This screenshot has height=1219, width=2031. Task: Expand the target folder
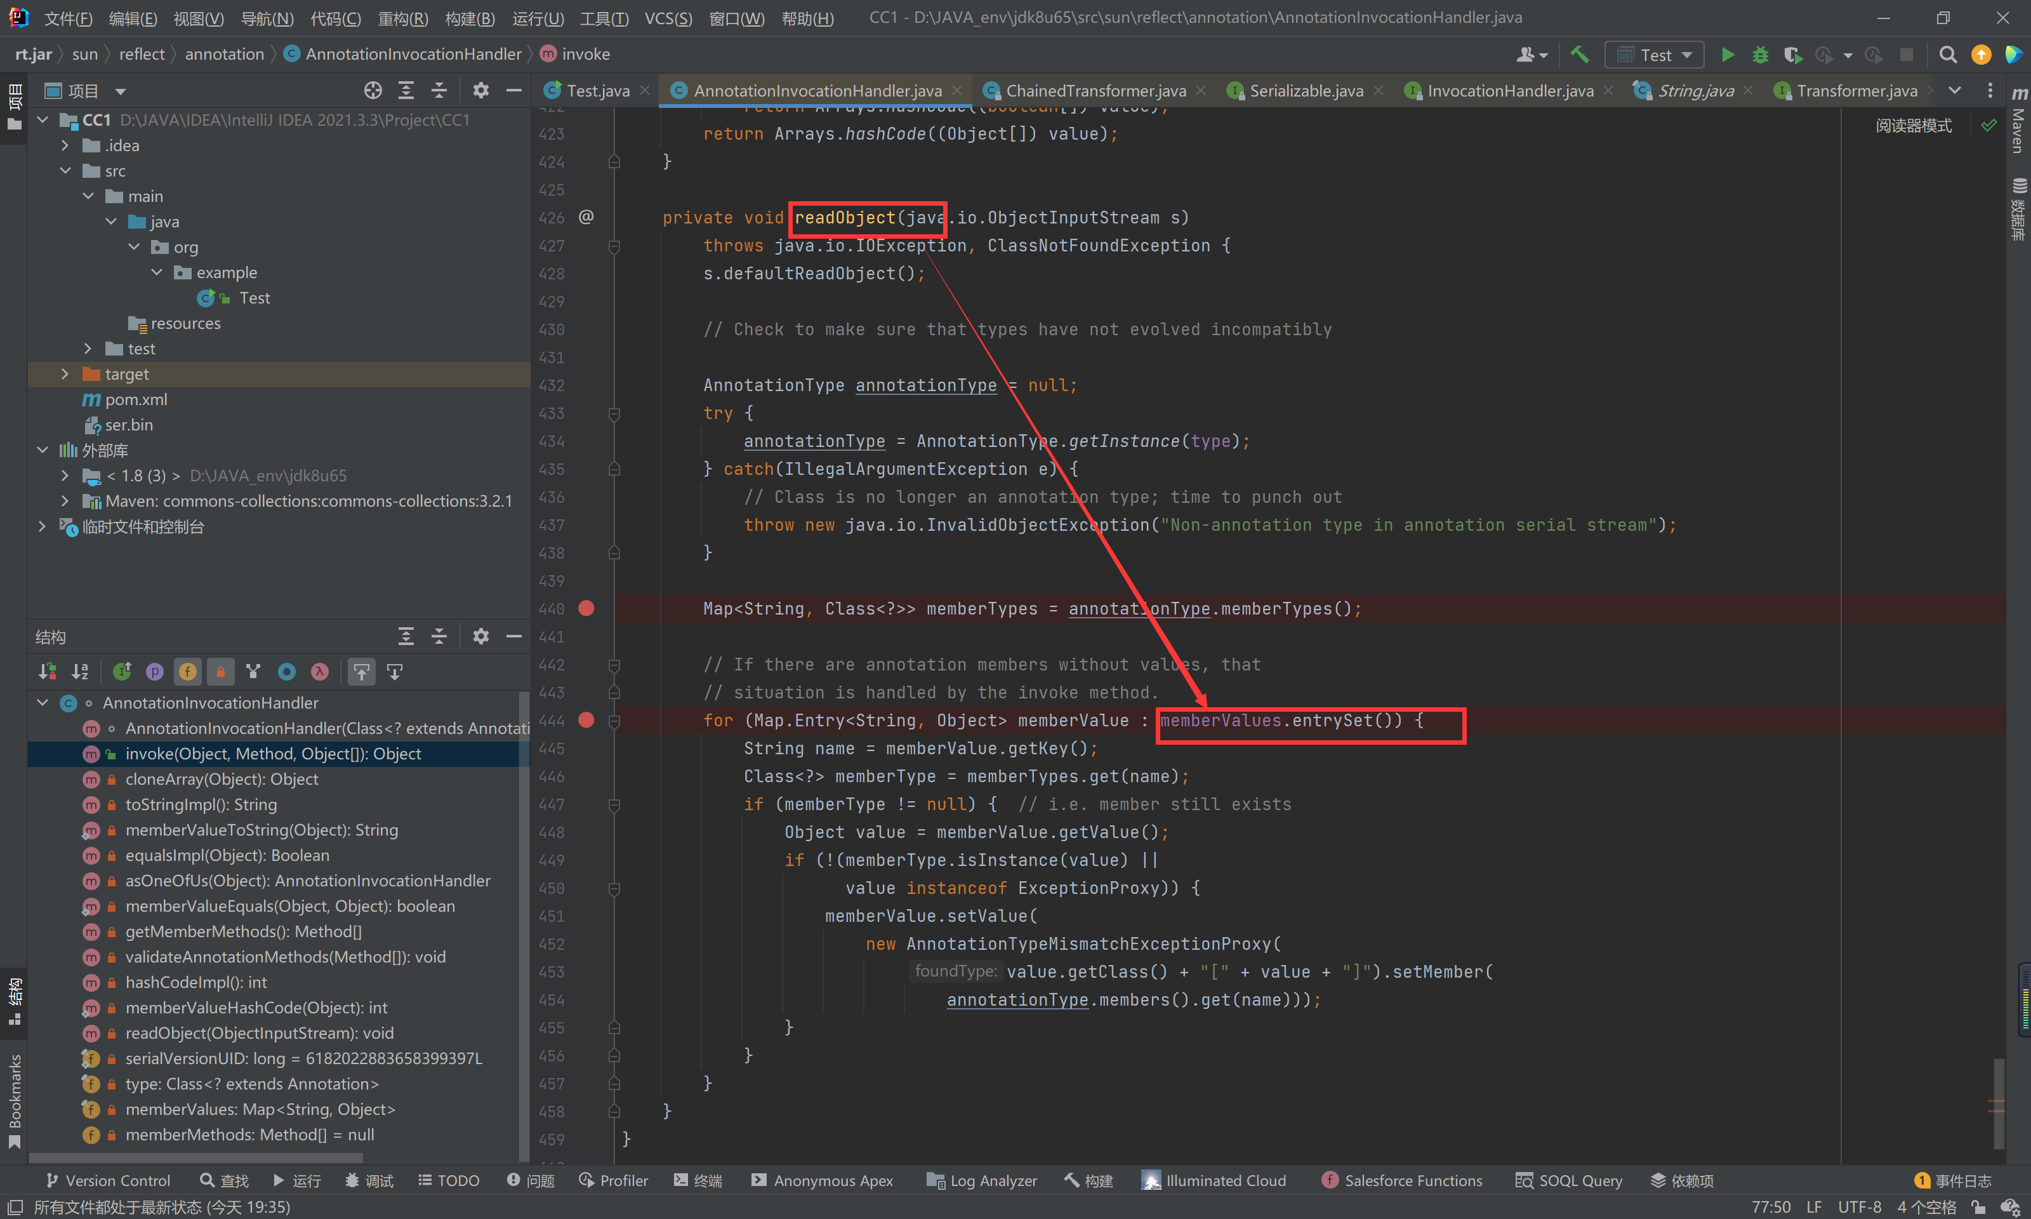pos(65,374)
